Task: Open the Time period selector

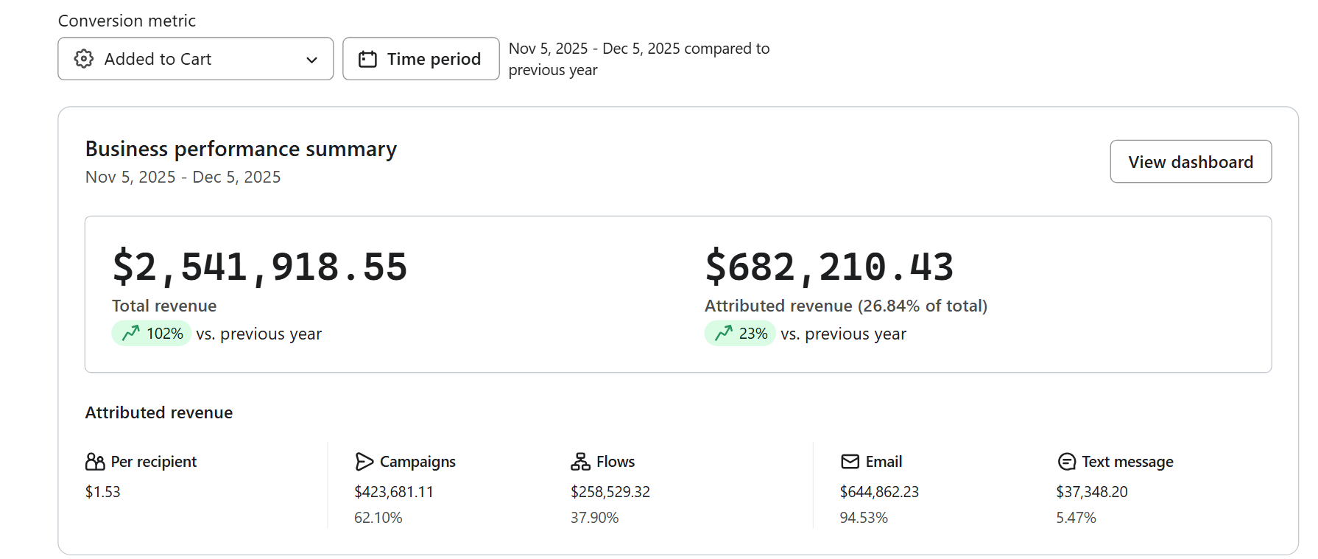Action: point(421,59)
